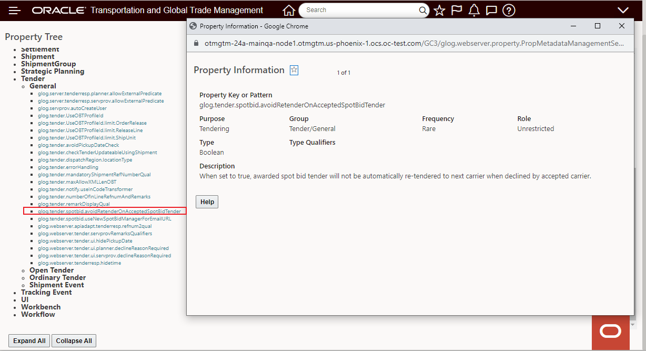
Task: Expand the Workbench tree node
Action: click(x=41, y=307)
